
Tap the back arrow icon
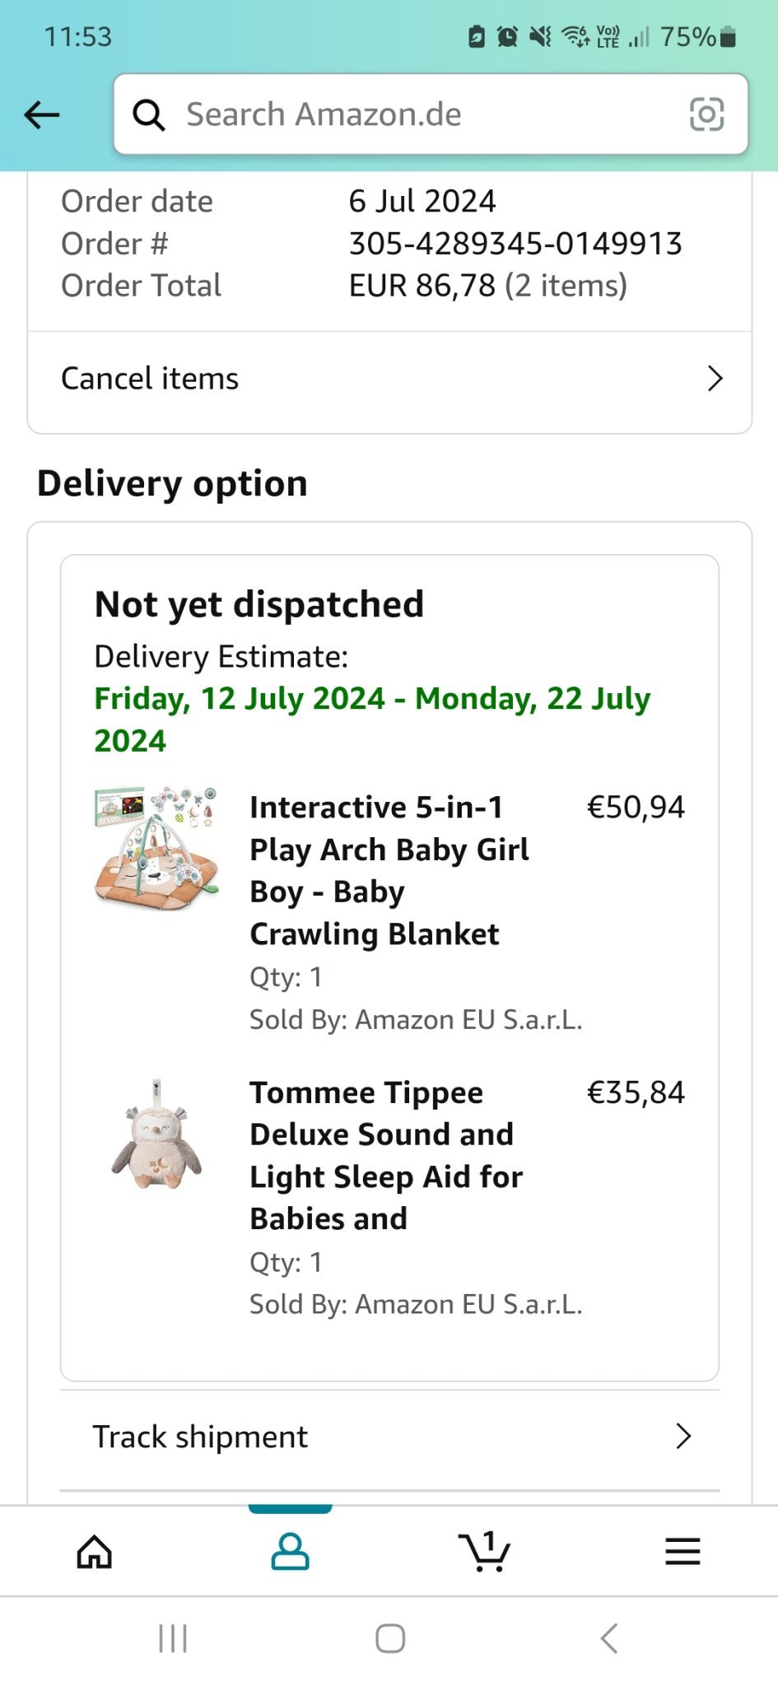coord(42,114)
